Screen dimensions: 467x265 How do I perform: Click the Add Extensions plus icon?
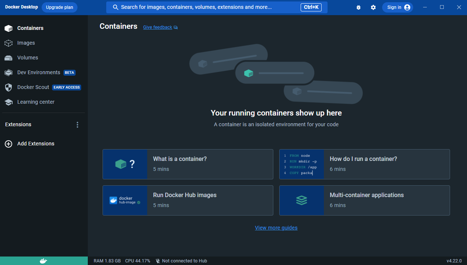[8, 144]
